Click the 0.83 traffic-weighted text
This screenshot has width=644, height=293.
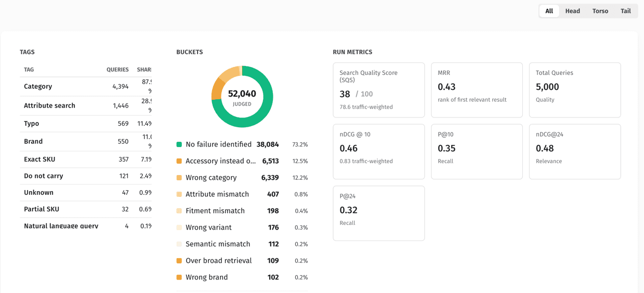pos(366,161)
